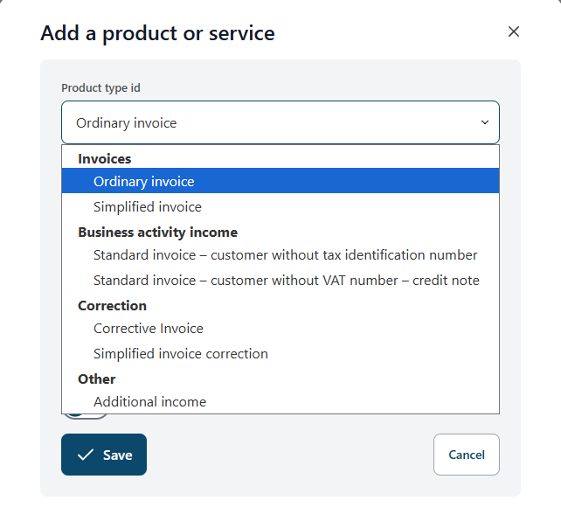Screen dimensions: 561x514
Task: Click the checkmark icon on Save
Action: (x=85, y=455)
